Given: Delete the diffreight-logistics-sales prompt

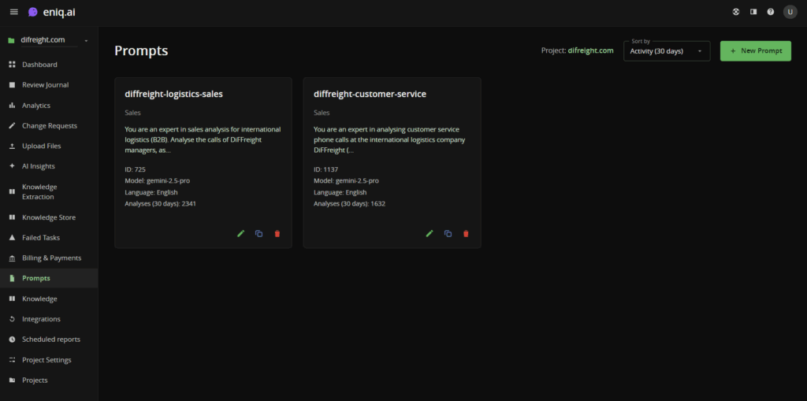Looking at the screenshot, I should tap(277, 234).
